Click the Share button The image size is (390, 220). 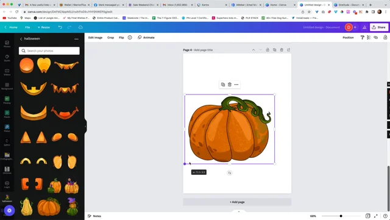tap(378, 27)
